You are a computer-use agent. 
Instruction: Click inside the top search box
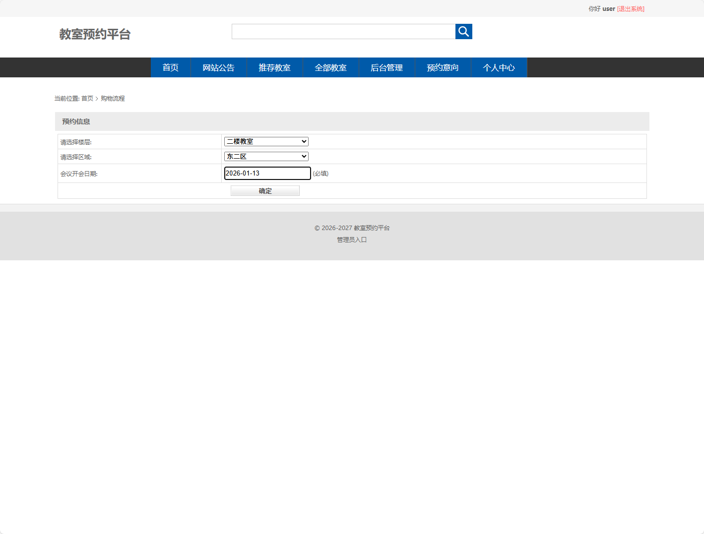point(343,32)
